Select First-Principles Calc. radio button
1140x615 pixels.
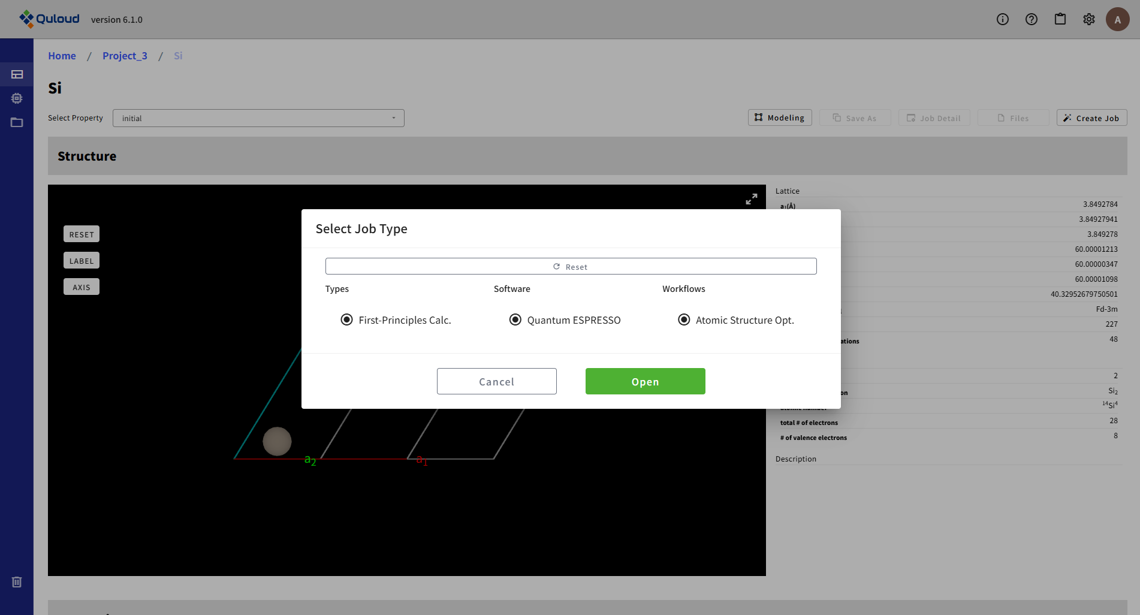pyautogui.click(x=346, y=319)
